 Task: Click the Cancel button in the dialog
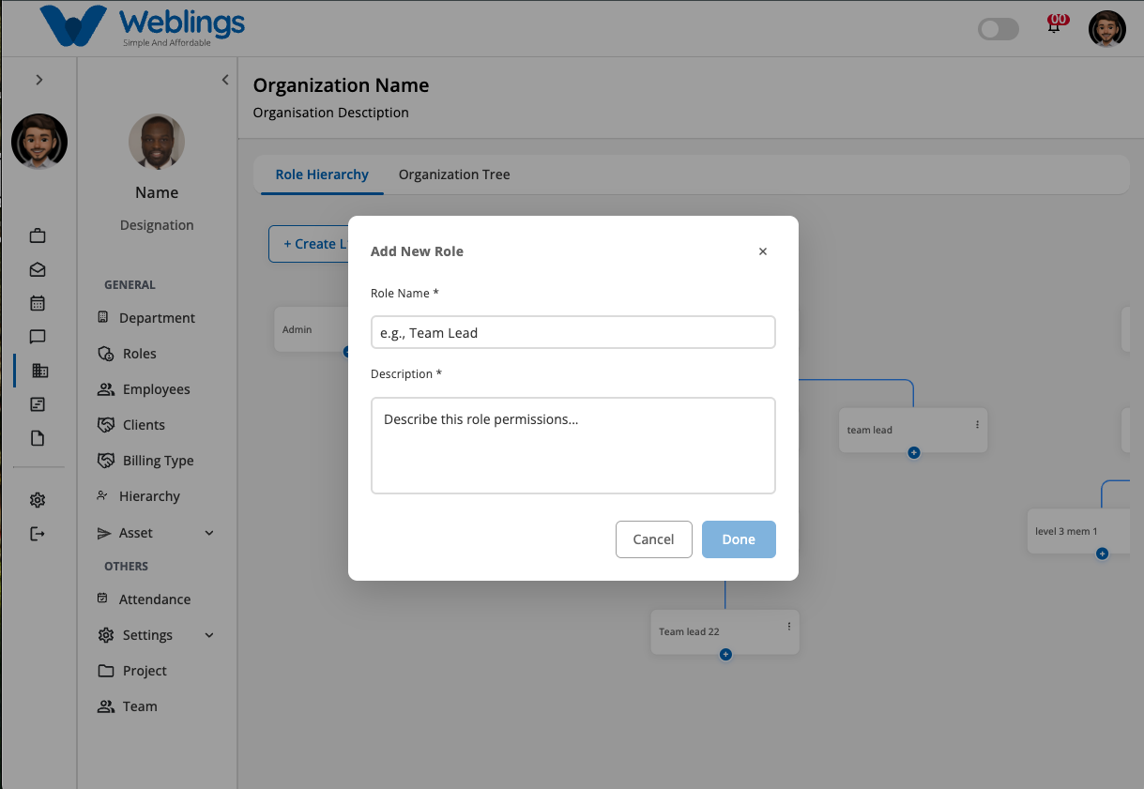[x=654, y=539]
